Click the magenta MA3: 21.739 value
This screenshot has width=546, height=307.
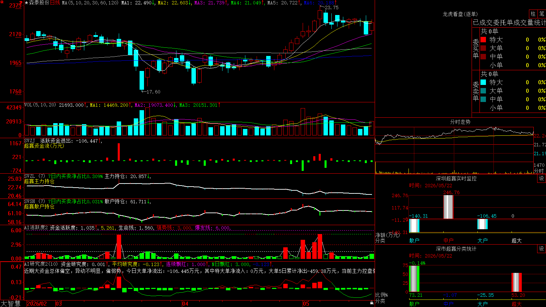tap(211, 3)
